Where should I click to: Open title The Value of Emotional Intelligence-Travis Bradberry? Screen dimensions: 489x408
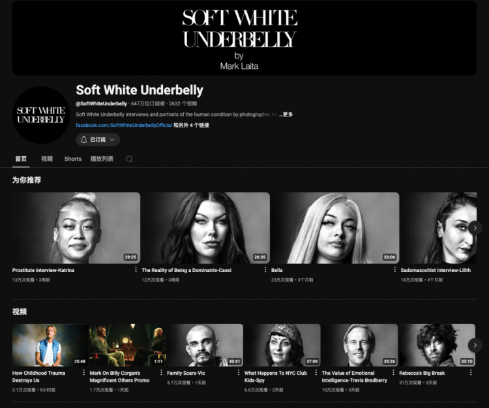(354, 377)
